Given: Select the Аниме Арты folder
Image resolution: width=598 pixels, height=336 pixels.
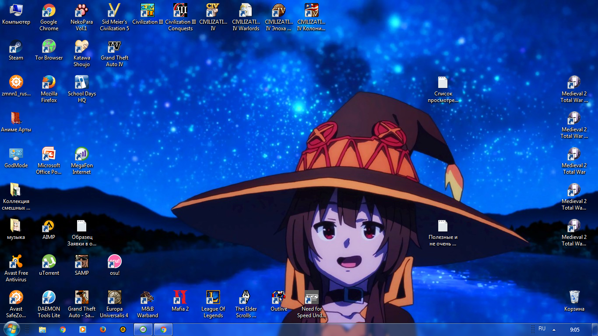Looking at the screenshot, I should [x=16, y=122].
